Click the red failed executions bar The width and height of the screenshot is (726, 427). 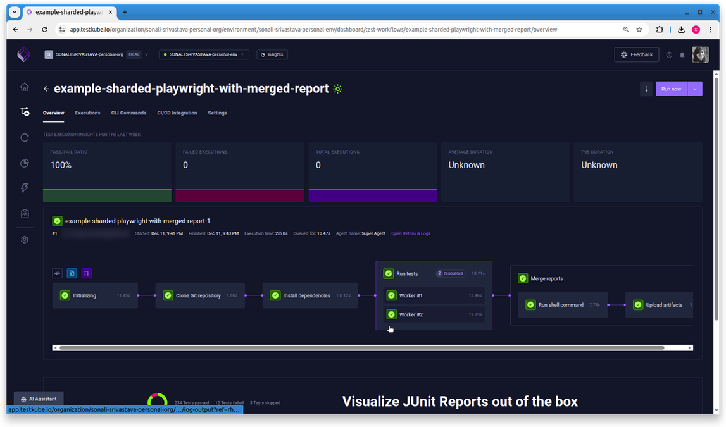tap(240, 195)
